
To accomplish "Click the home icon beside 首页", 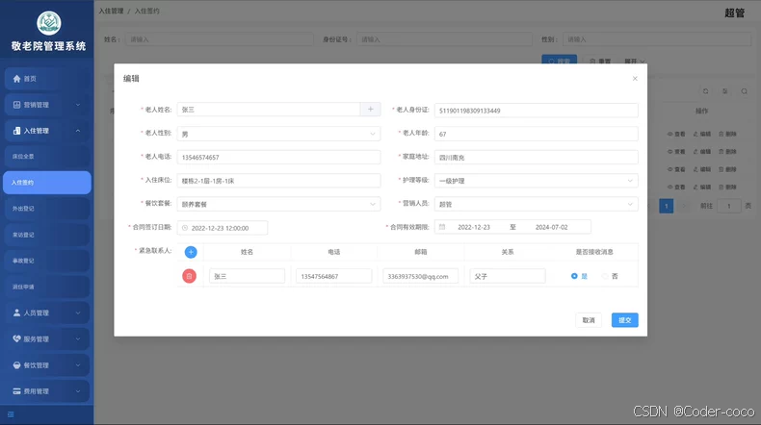I will pos(17,79).
